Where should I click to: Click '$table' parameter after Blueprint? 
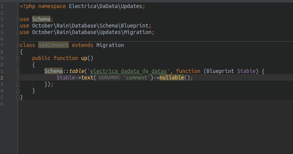[x=246, y=71]
